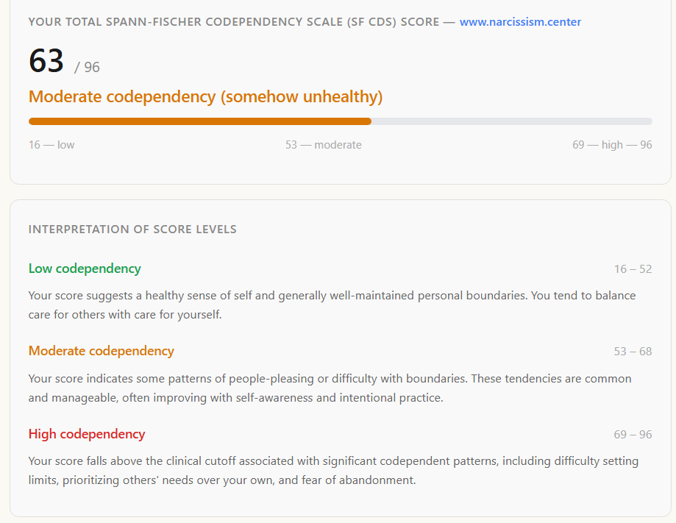Click the orange codependency score progress bar
Screen dimensions: 676x523
coord(200,121)
